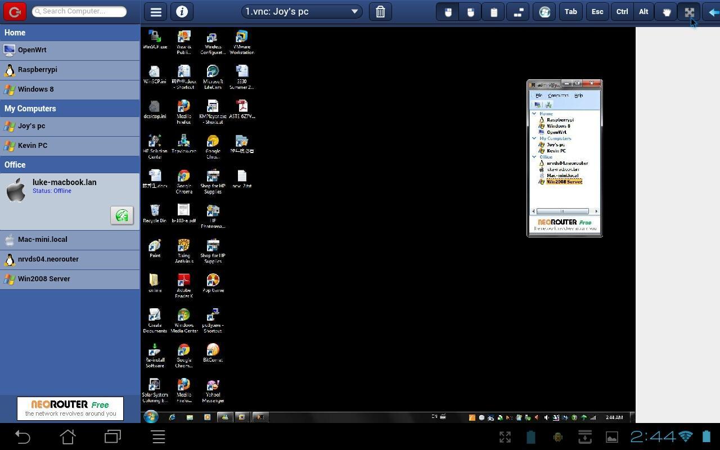Tap the green connect icon for luke-macbook.lan
Screen dimensions: 720x450
(x=121, y=215)
